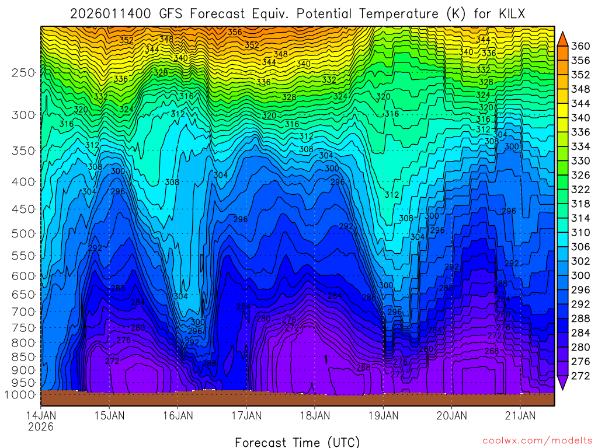Click the 250 pressure axis label

tap(23, 72)
